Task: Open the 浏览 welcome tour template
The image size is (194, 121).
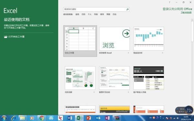Action: point(114,39)
